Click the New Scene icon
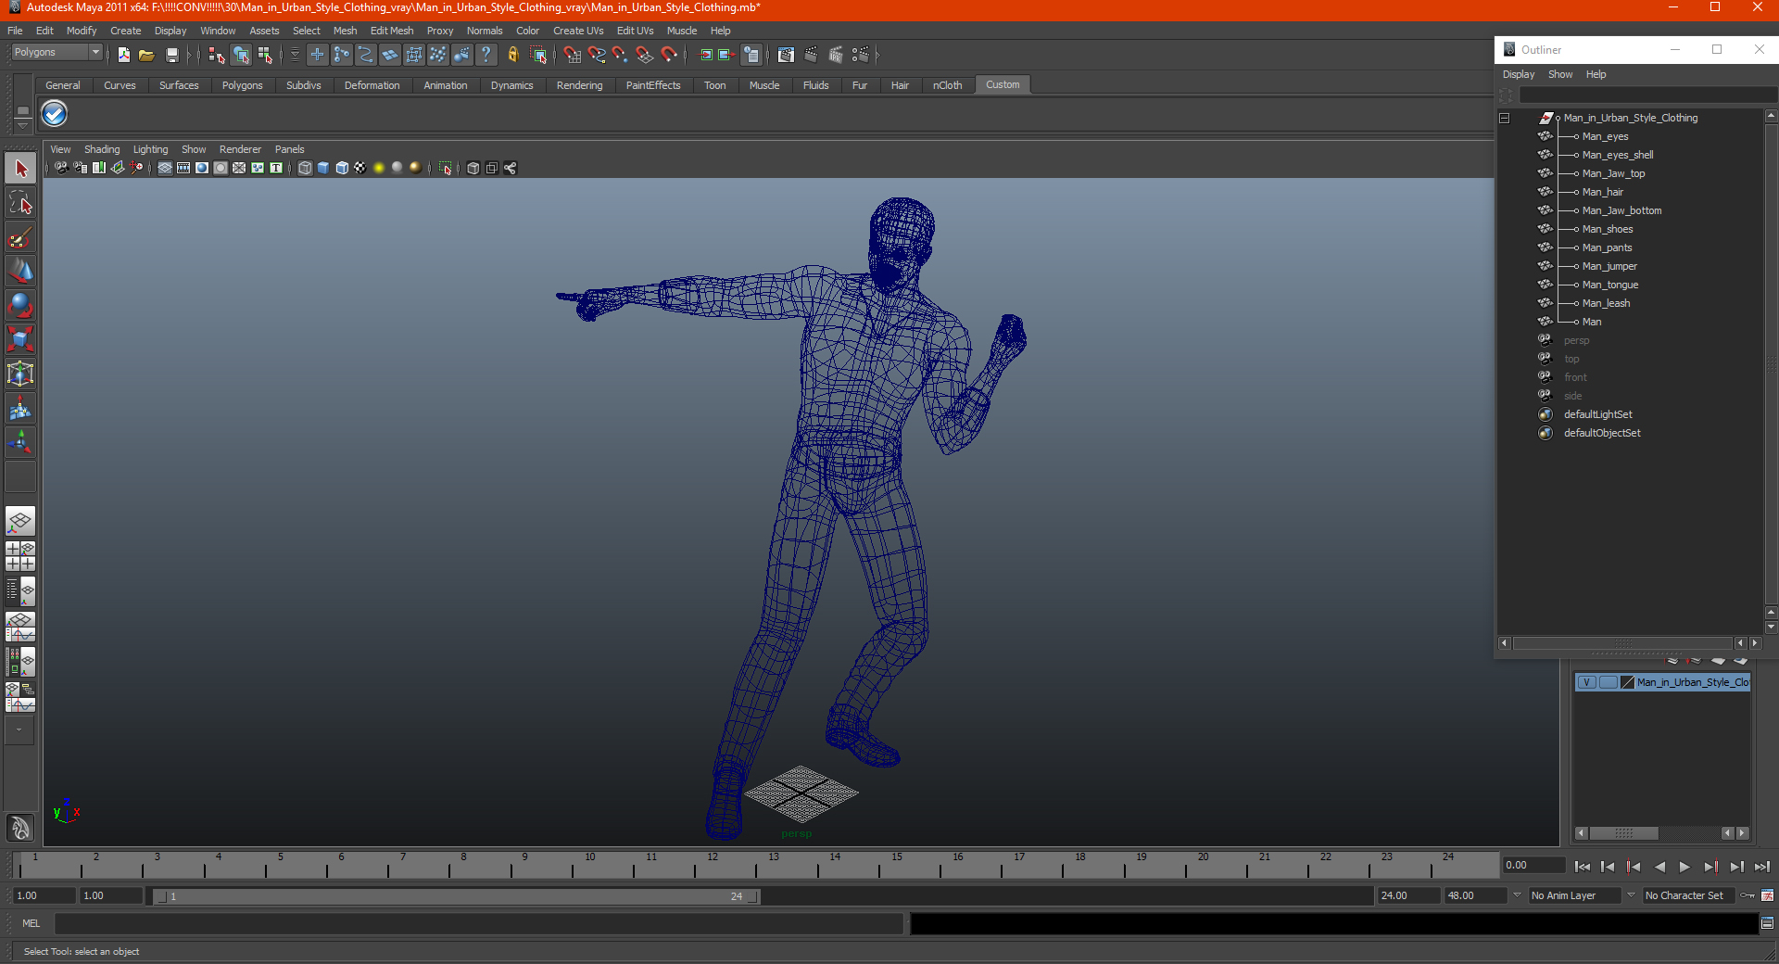 click(124, 55)
